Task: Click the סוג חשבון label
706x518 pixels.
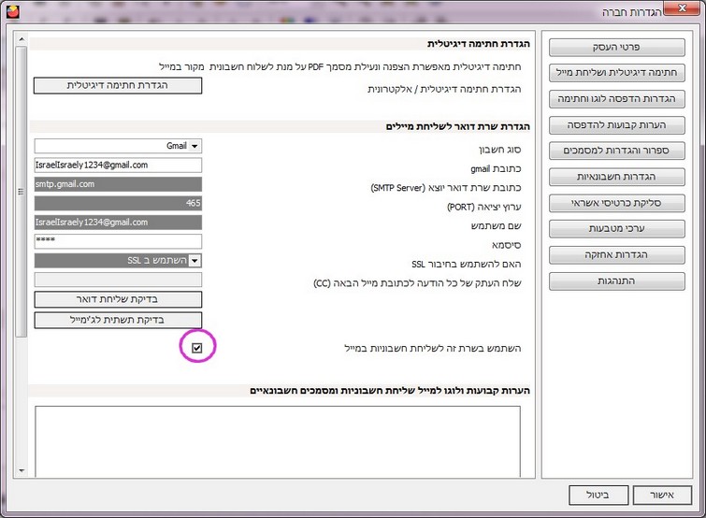Action: point(499,150)
